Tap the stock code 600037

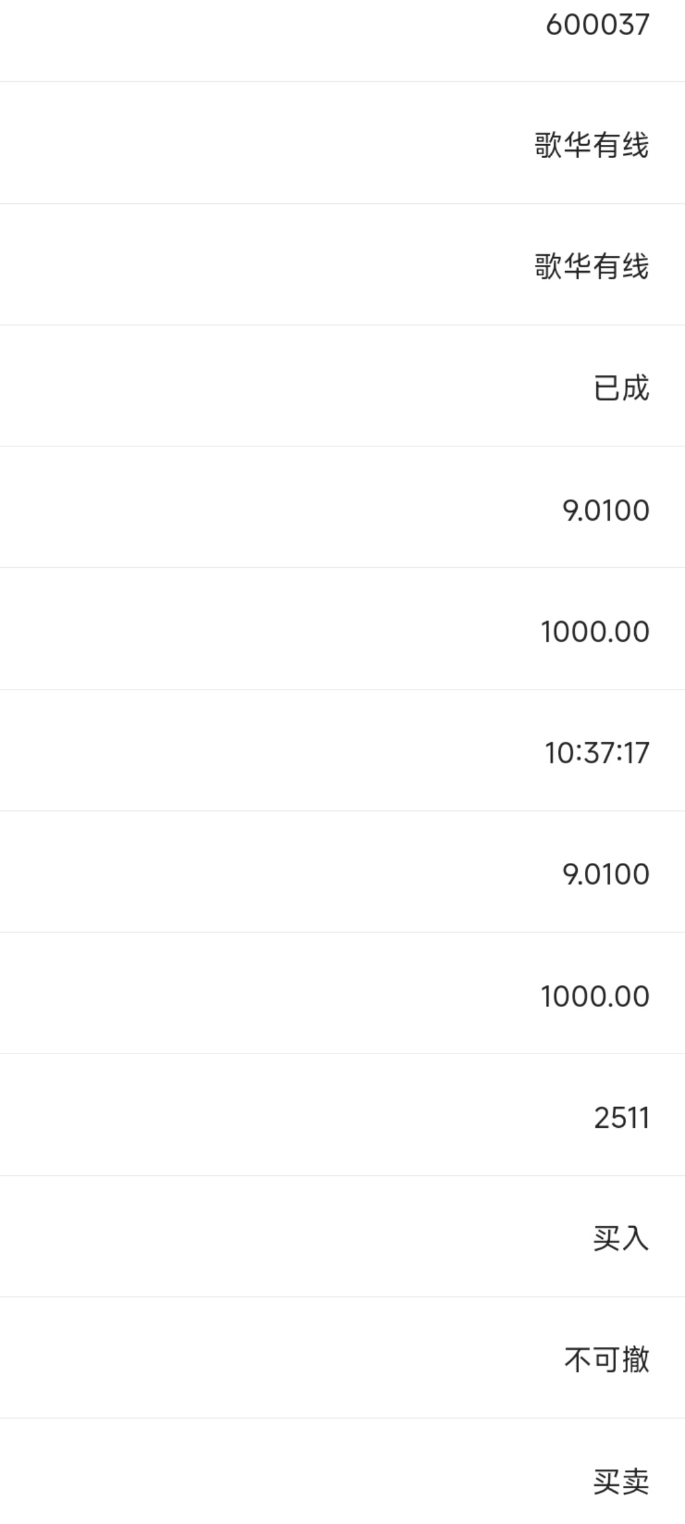pos(597,25)
